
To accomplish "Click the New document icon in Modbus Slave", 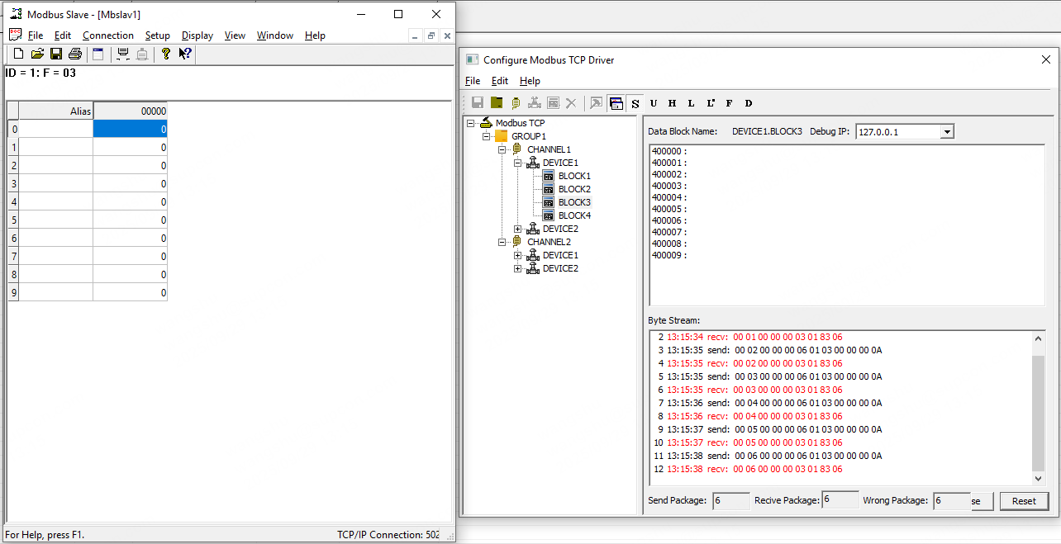I will point(18,54).
